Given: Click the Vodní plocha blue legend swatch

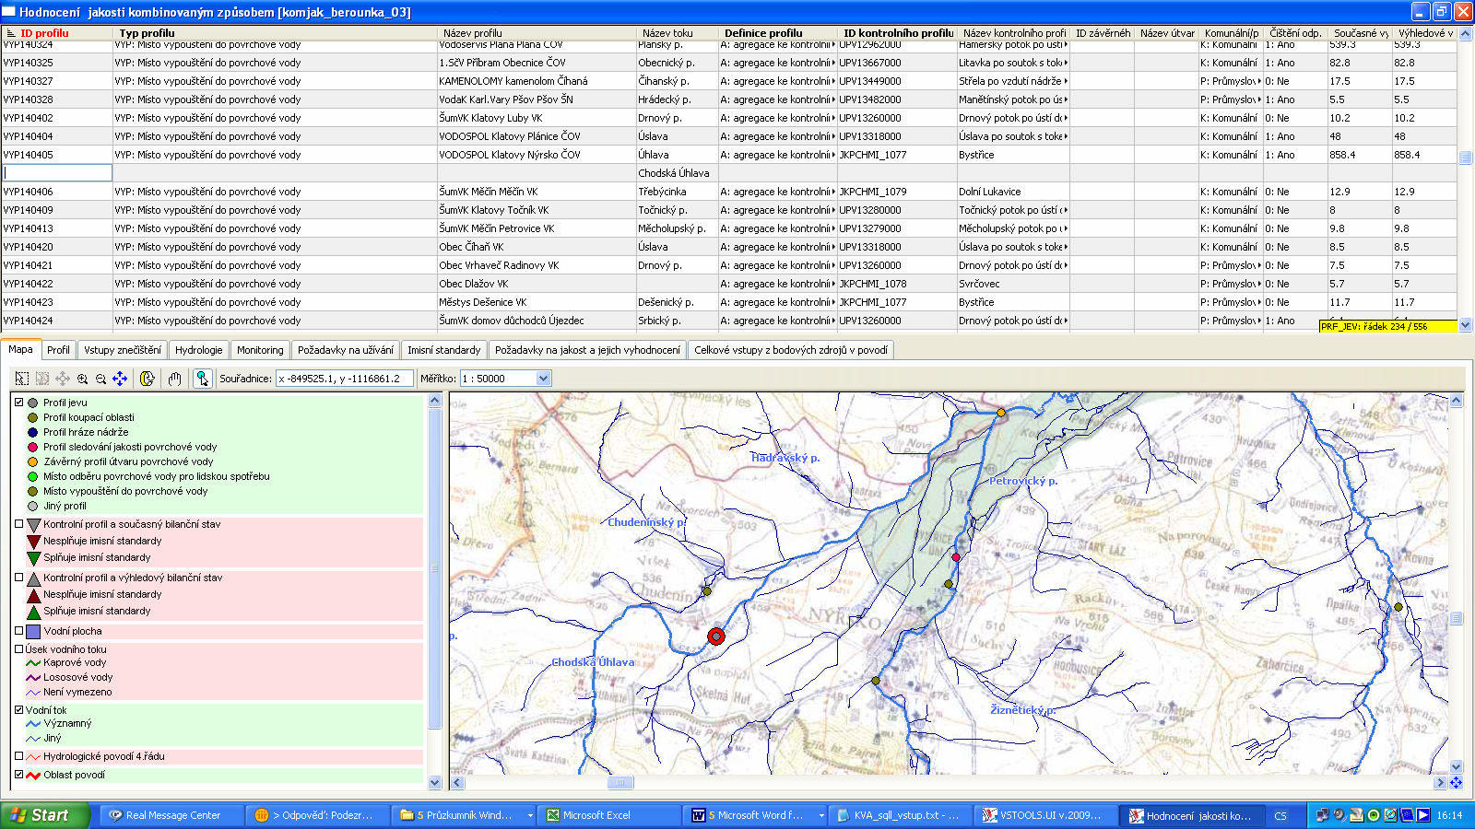Looking at the screenshot, I should point(33,631).
